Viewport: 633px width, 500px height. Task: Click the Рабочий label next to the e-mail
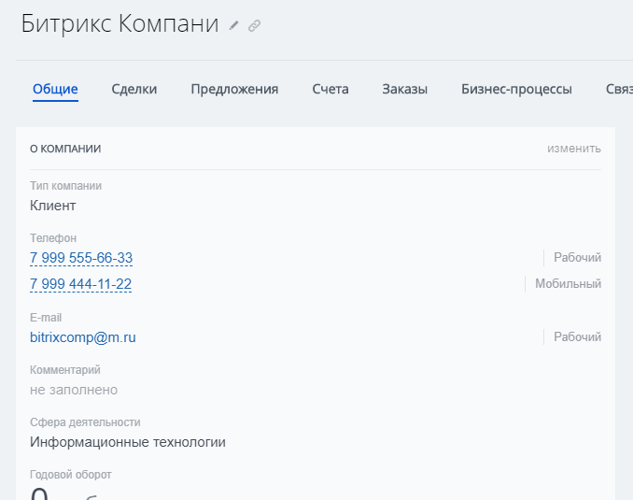point(577,337)
